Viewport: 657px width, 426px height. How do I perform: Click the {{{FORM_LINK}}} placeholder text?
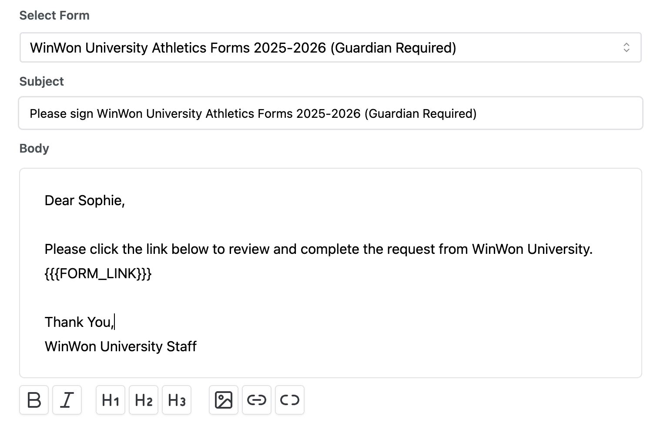tap(98, 273)
